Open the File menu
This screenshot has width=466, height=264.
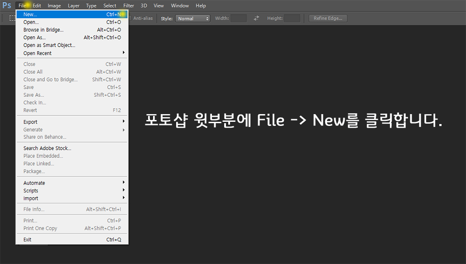(22, 5)
